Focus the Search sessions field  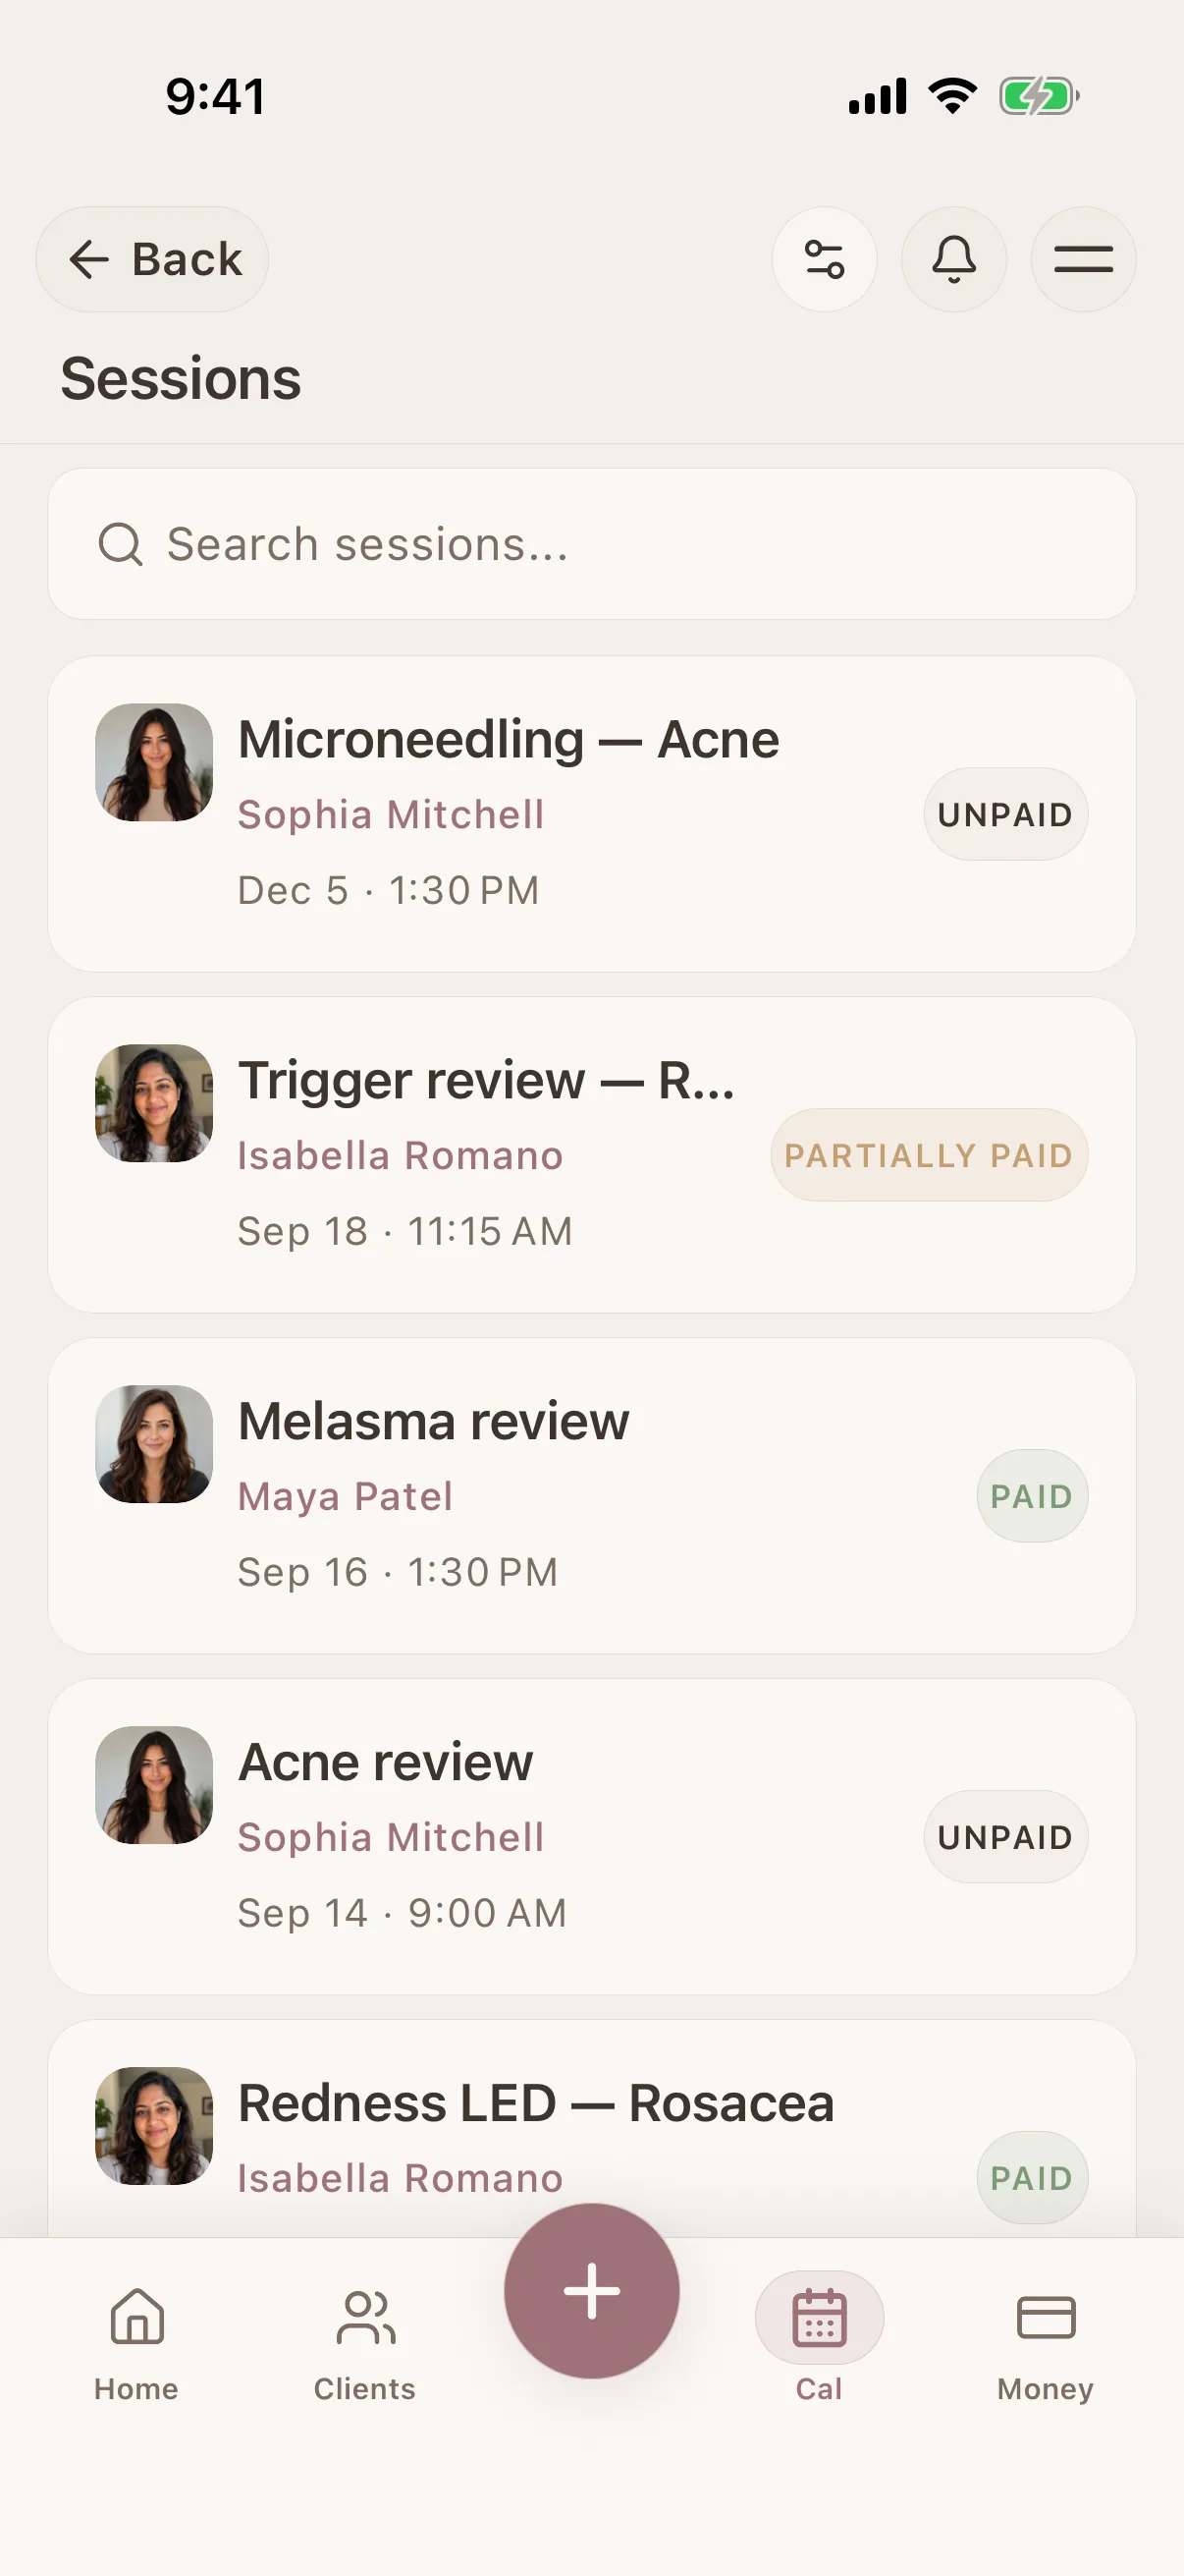coord(591,544)
